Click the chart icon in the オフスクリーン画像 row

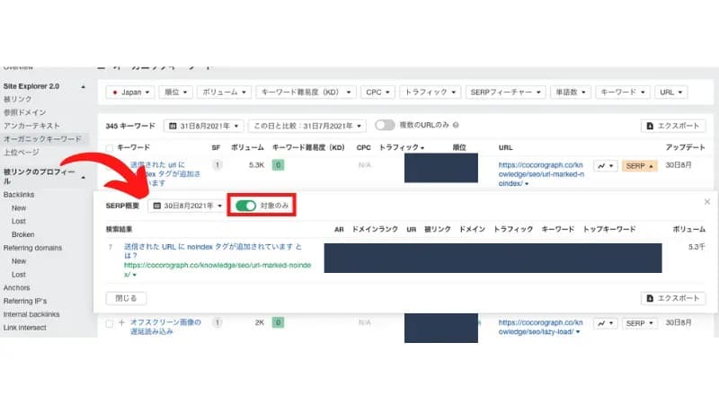coord(606,323)
